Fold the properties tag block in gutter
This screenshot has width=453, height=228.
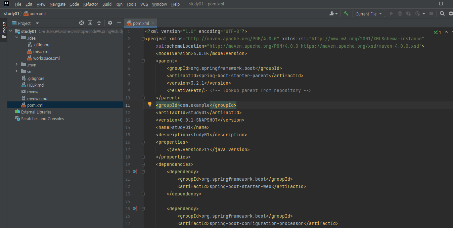(143, 142)
